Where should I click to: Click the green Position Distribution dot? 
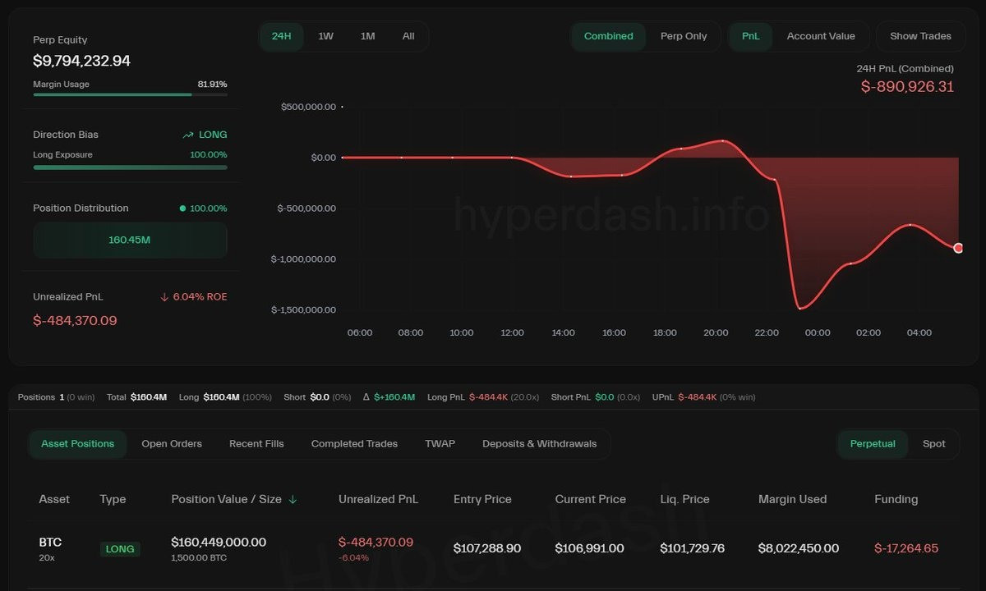(x=182, y=208)
